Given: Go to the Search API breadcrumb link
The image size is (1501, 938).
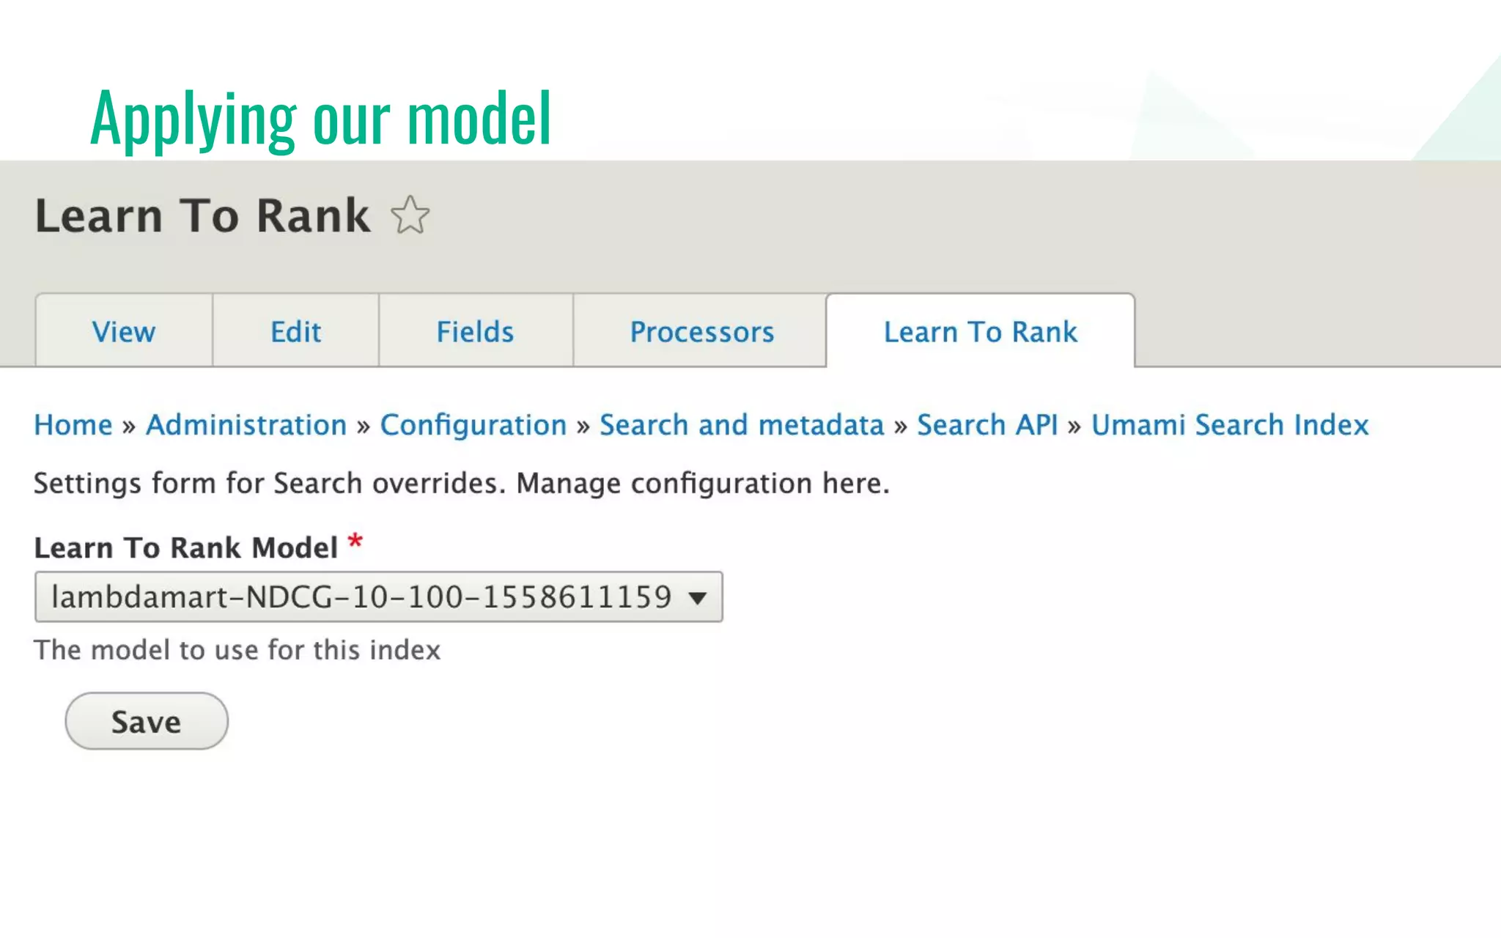Looking at the screenshot, I should (987, 425).
